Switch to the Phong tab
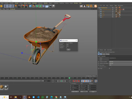 click(x=108, y=54)
